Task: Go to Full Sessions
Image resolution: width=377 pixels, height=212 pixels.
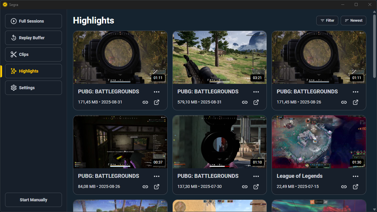Action: click(33, 21)
